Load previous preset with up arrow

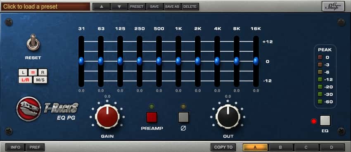pos(102,7)
